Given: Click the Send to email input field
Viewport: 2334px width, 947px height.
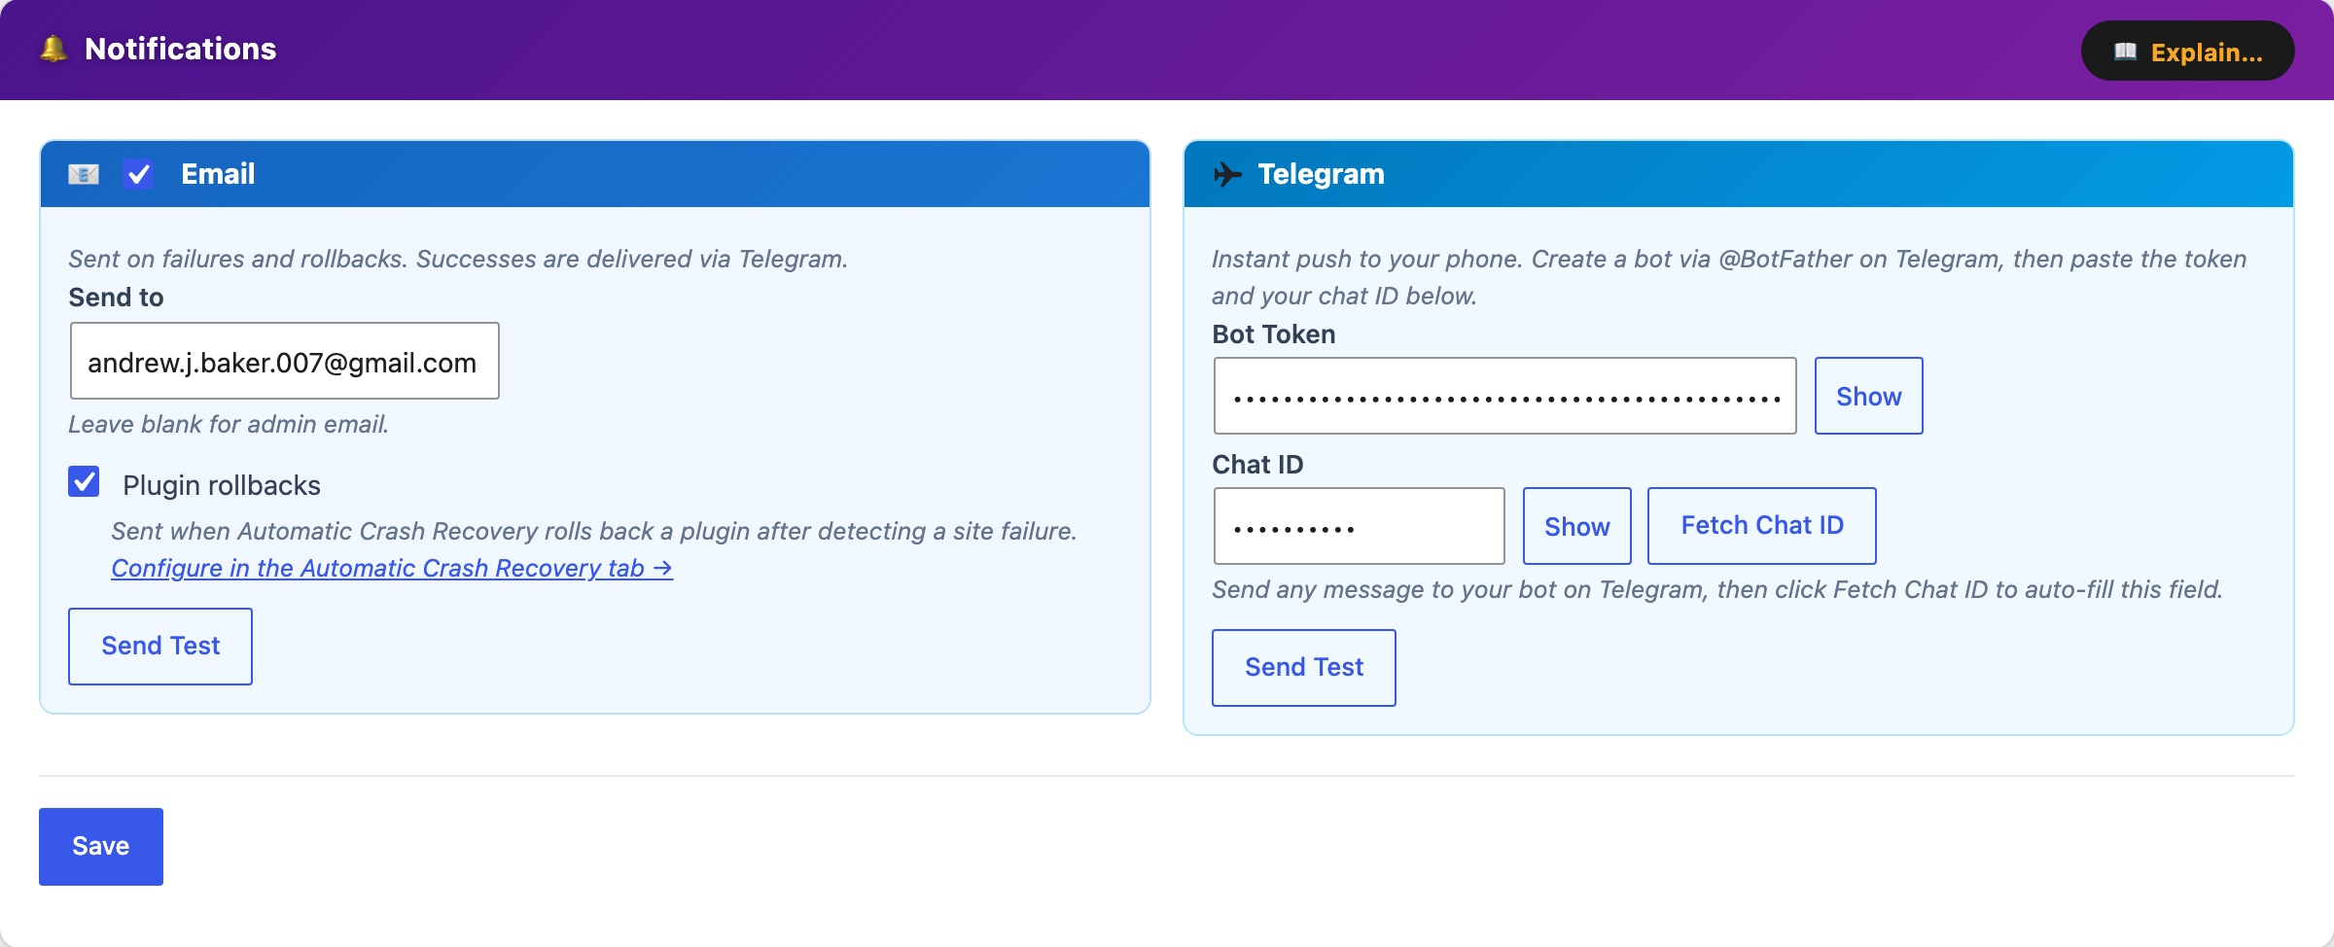Looking at the screenshot, I should tap(285, 361).
